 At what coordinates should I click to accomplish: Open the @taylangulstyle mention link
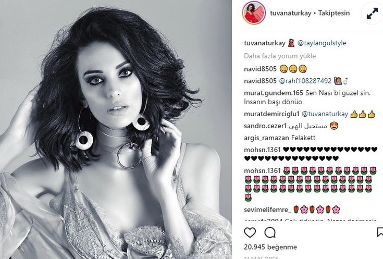tap(322, 43)
